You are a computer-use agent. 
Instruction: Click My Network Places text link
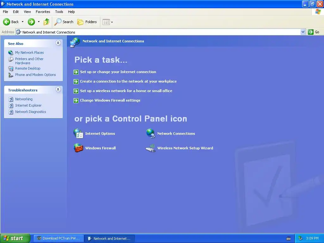tap(29, 53)
